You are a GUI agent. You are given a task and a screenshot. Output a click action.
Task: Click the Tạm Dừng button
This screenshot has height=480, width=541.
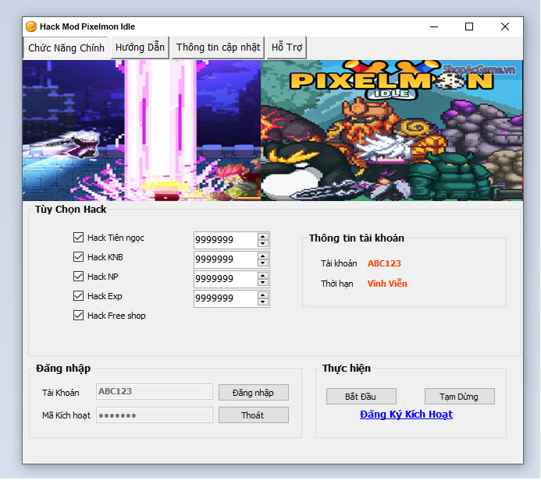(x=459, y=397)
